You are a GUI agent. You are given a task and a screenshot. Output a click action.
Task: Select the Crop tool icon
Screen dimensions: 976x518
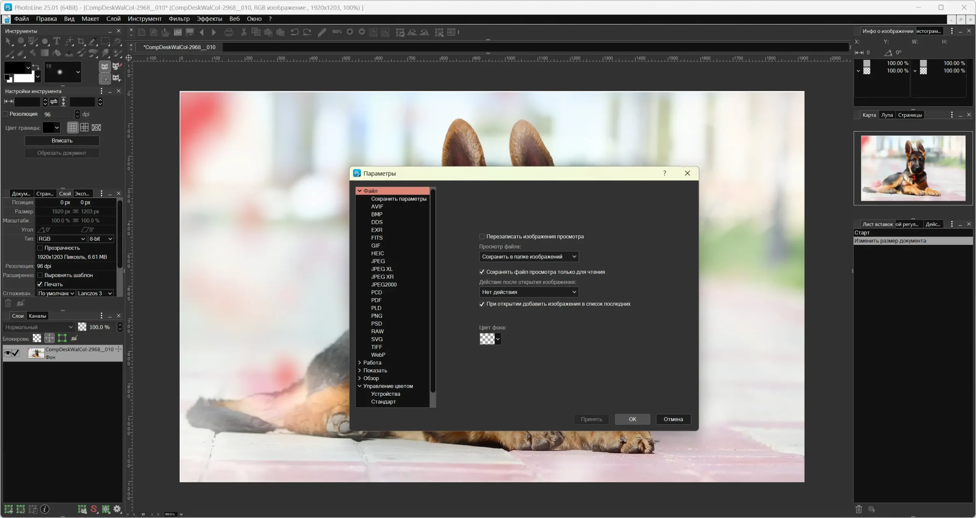[81, 41]
